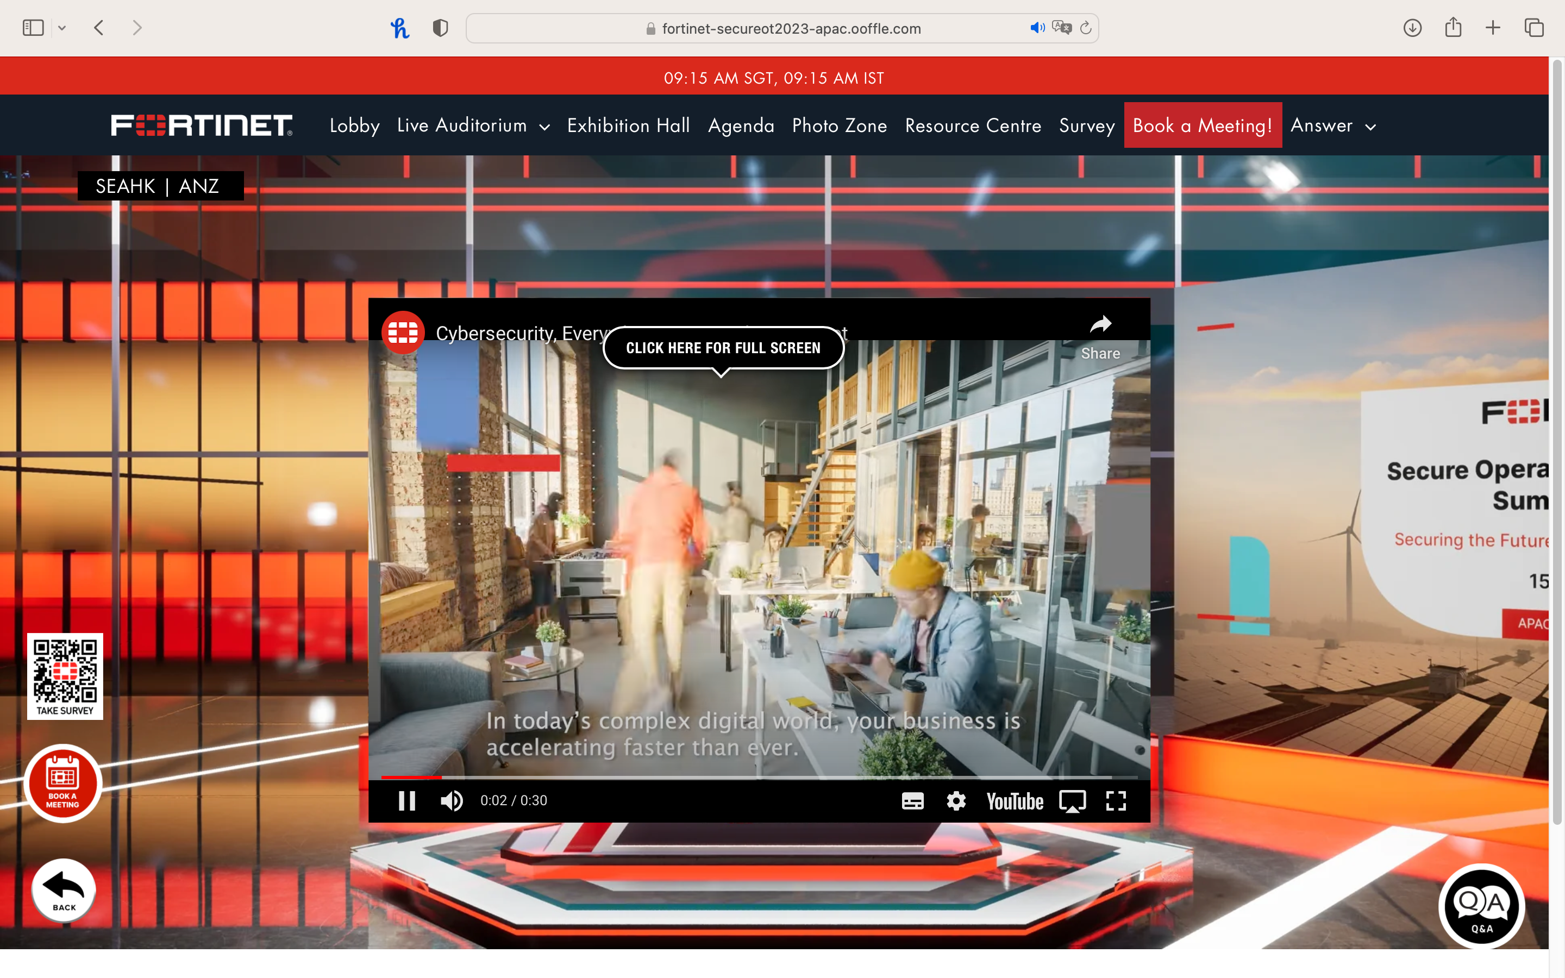Toggle video subtitles/captions
The height and width of the screenshot is (978, 1565).
pyautogui.click(x=912, y=801)
